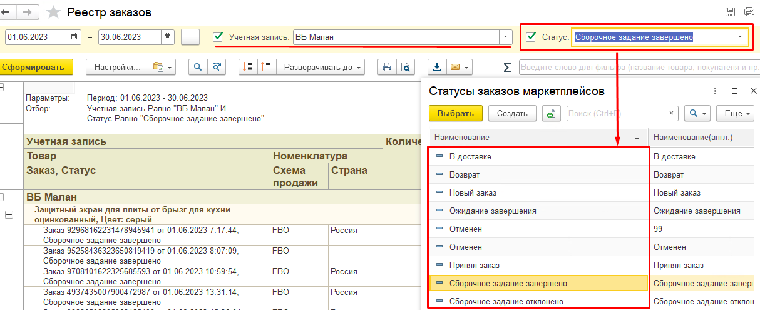Select the Новый заказ status row
Viewport: 760px width, 310px height.
[538, 192]
